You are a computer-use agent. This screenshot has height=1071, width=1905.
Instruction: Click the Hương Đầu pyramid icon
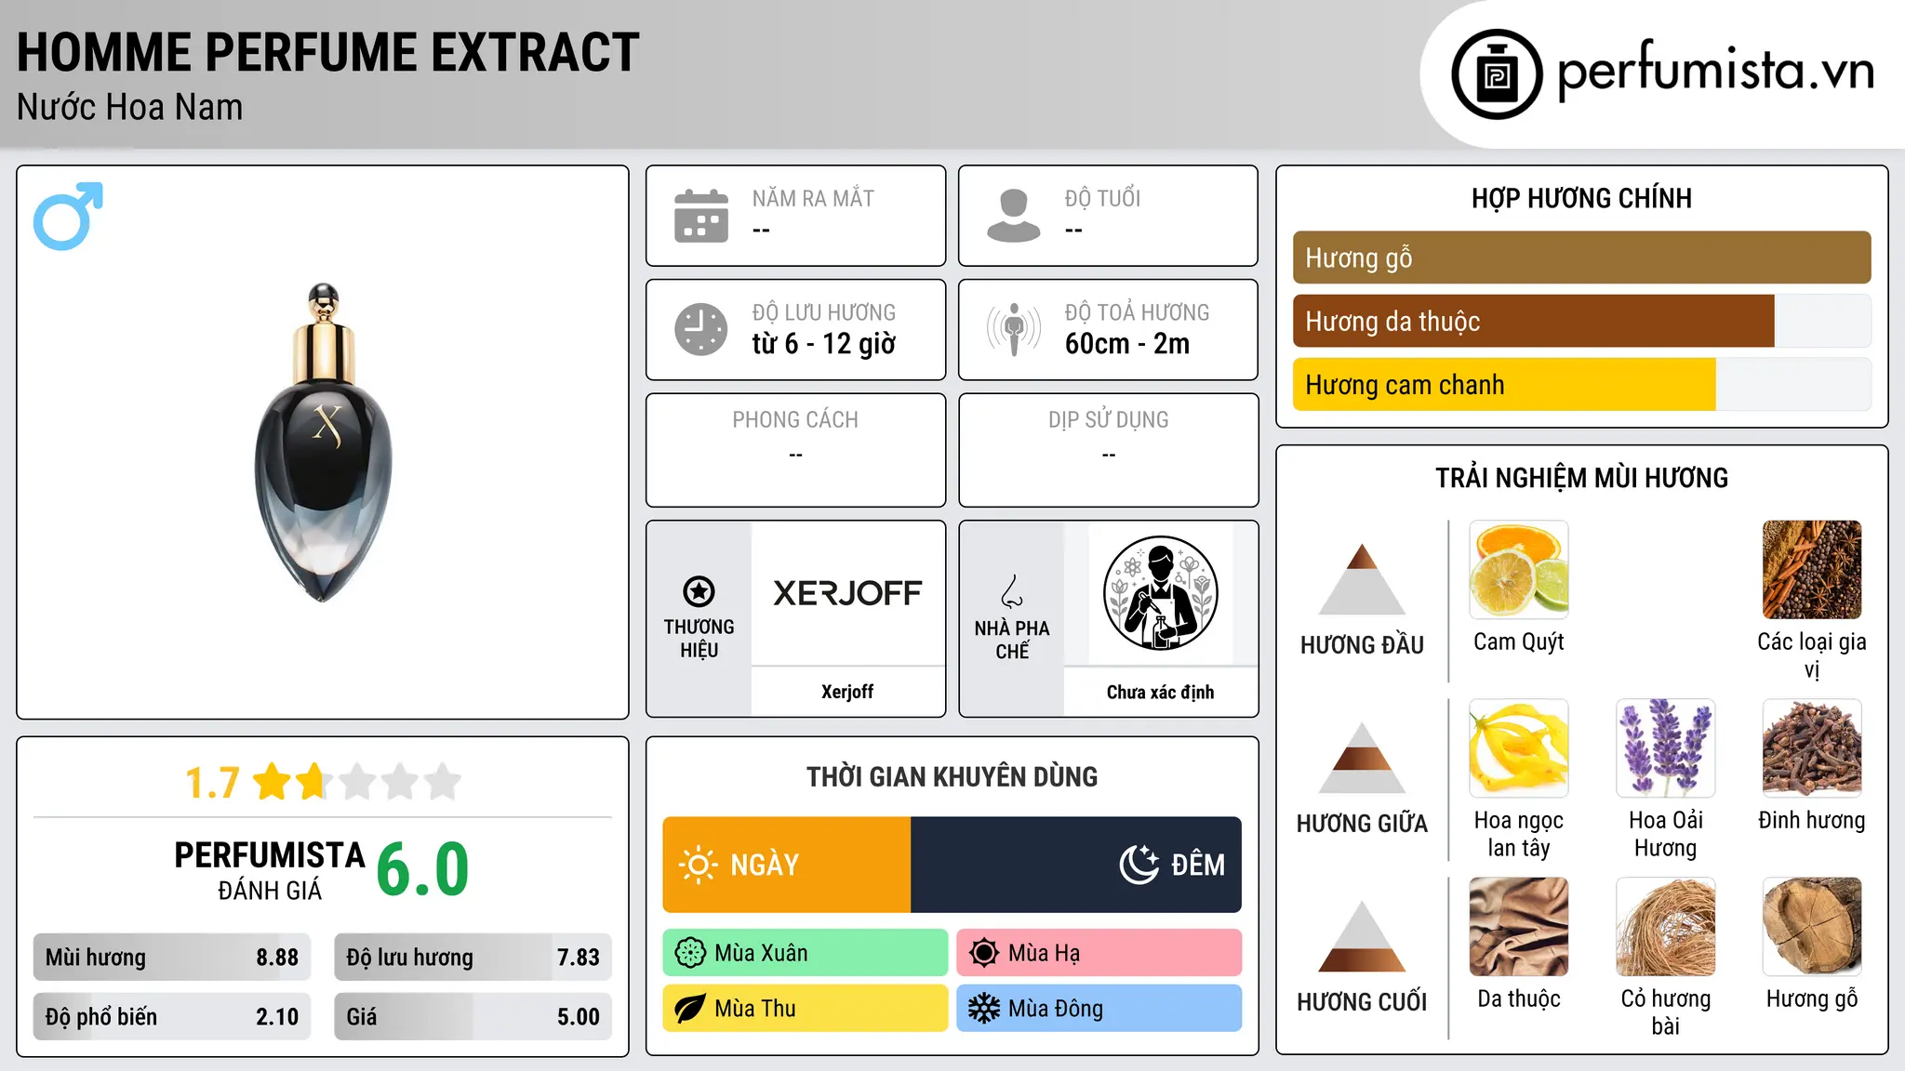pyautogui.click(x=1362, y=579)
